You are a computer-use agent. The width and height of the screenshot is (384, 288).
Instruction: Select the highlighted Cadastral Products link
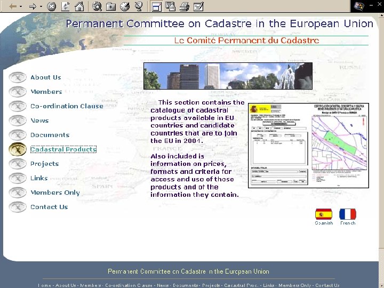click(x=63, y=149)
